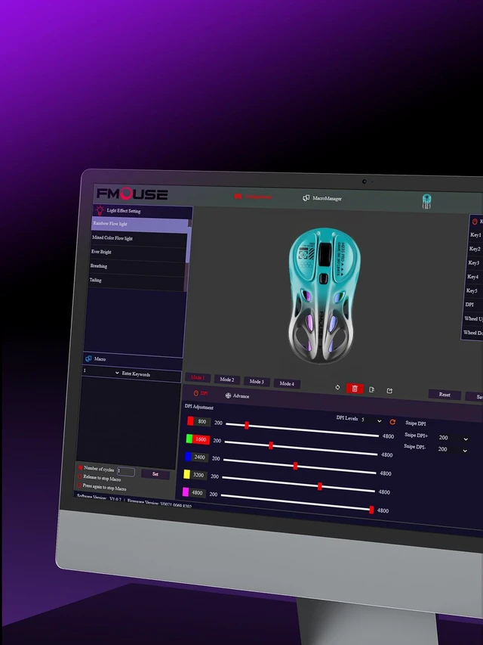
Task: Select Key5 in the key list
Action: pyautogui.click(x=472, y=291)
